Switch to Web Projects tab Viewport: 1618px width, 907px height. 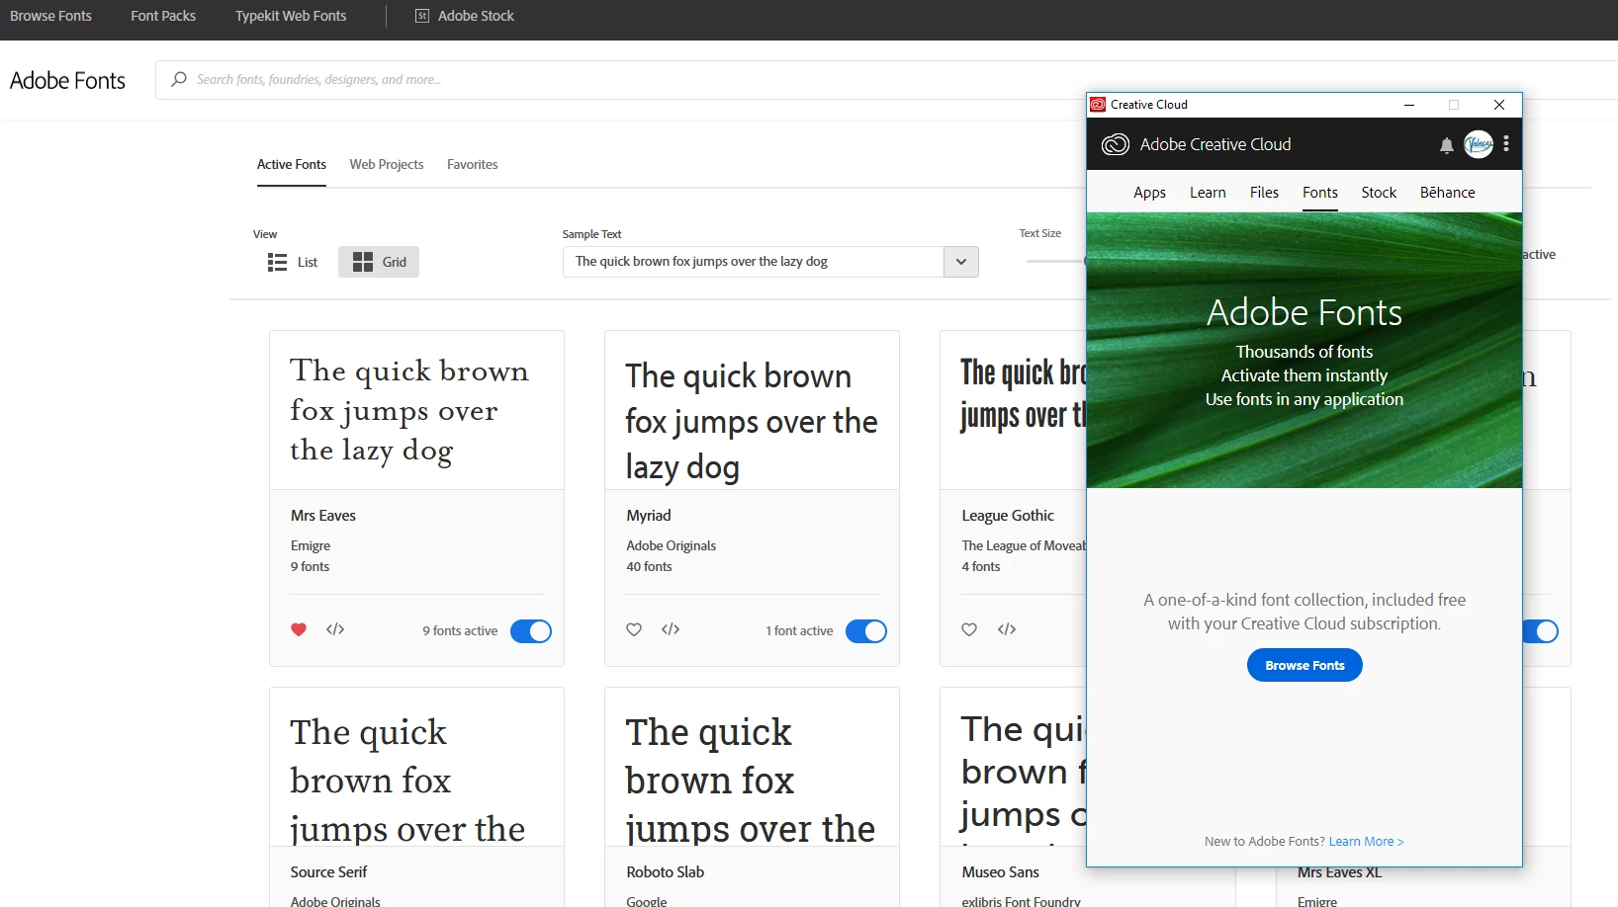[387, 165]
